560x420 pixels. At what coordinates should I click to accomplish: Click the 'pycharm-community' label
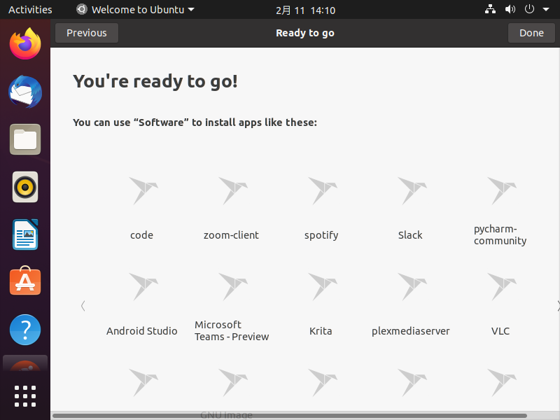click(x=500, y=234)
